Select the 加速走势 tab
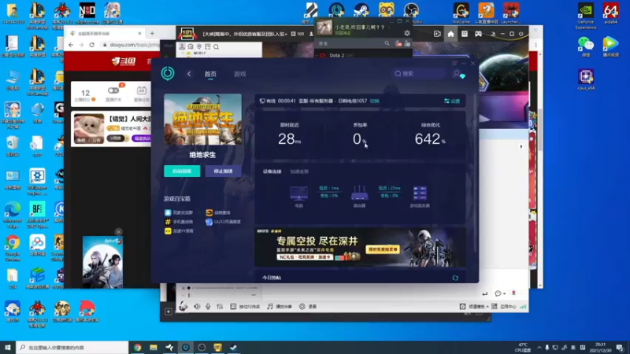The width and height of the screenshot is (630, 354). [x=299, y=171]
